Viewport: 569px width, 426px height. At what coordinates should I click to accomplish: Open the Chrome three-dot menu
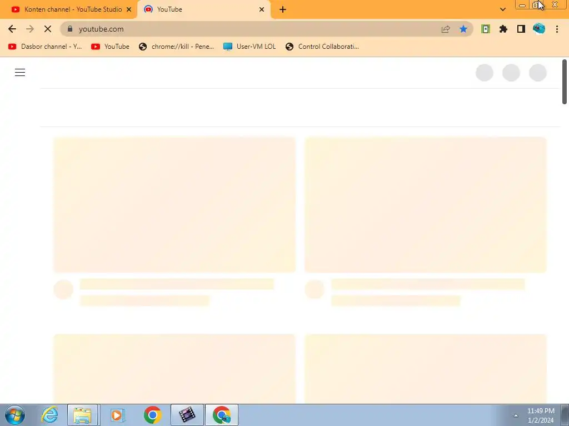(x=557, y=29)
